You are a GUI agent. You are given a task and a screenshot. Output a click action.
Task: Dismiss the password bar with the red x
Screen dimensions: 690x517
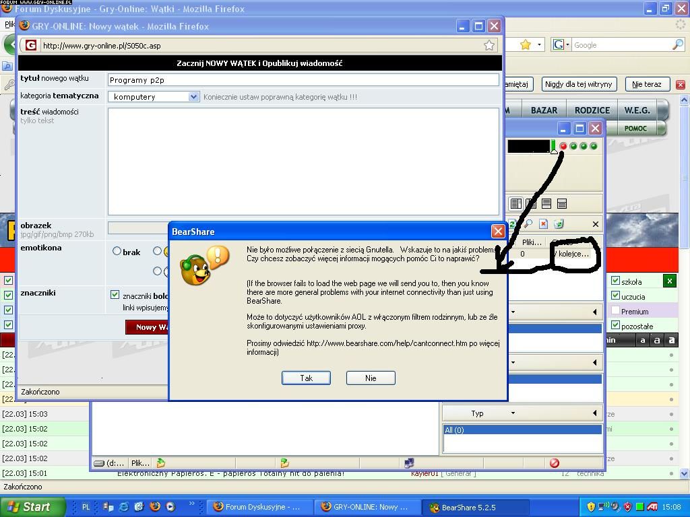click(x=681, y=84)
